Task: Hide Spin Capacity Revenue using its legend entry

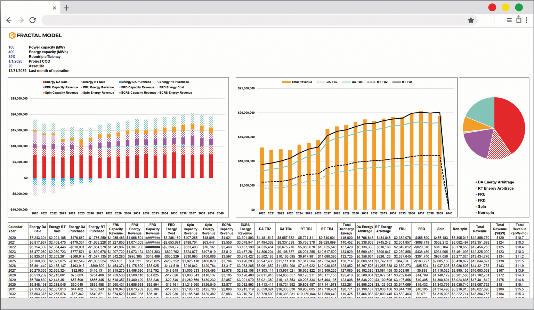Action: pos(62,93)
